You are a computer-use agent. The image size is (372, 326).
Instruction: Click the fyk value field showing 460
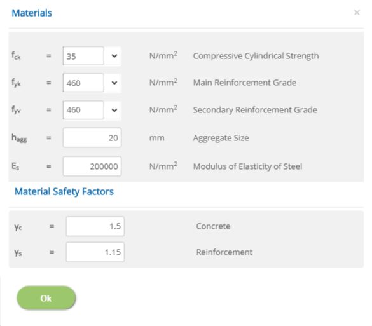(83, 83)
